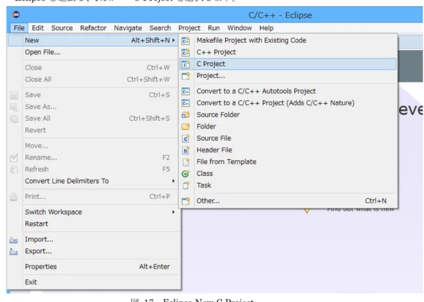
Task: Choose Export... menu entry
Action: pyautogui.click(x=93, y=251)
